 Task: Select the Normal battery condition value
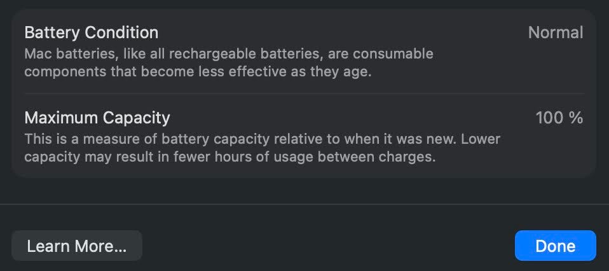tap(555, 32)
